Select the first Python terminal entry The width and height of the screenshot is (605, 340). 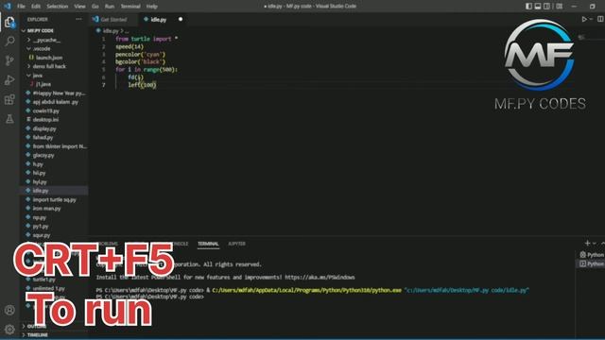pyautogui.click(x=593, y=255)
